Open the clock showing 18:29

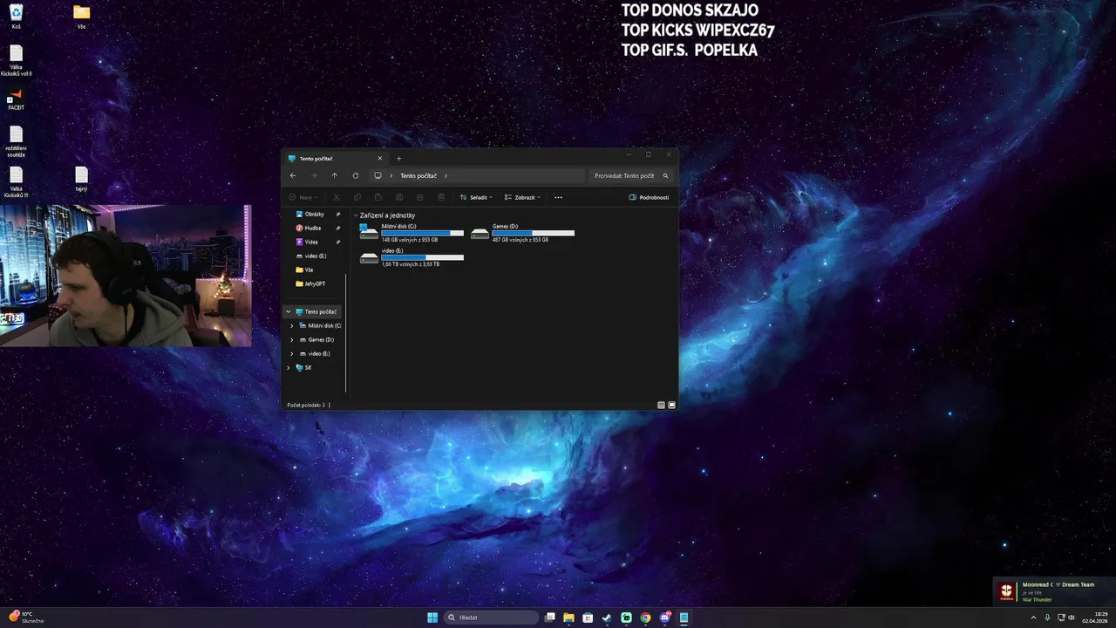1095,618
